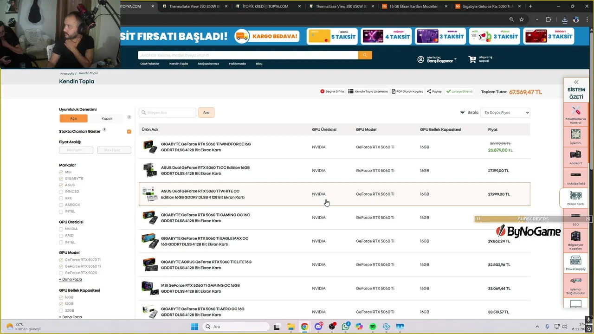Click the Seçimi Sıfırla reset button
This screenshot has height=334, width=594.
(x=332, y=91)
